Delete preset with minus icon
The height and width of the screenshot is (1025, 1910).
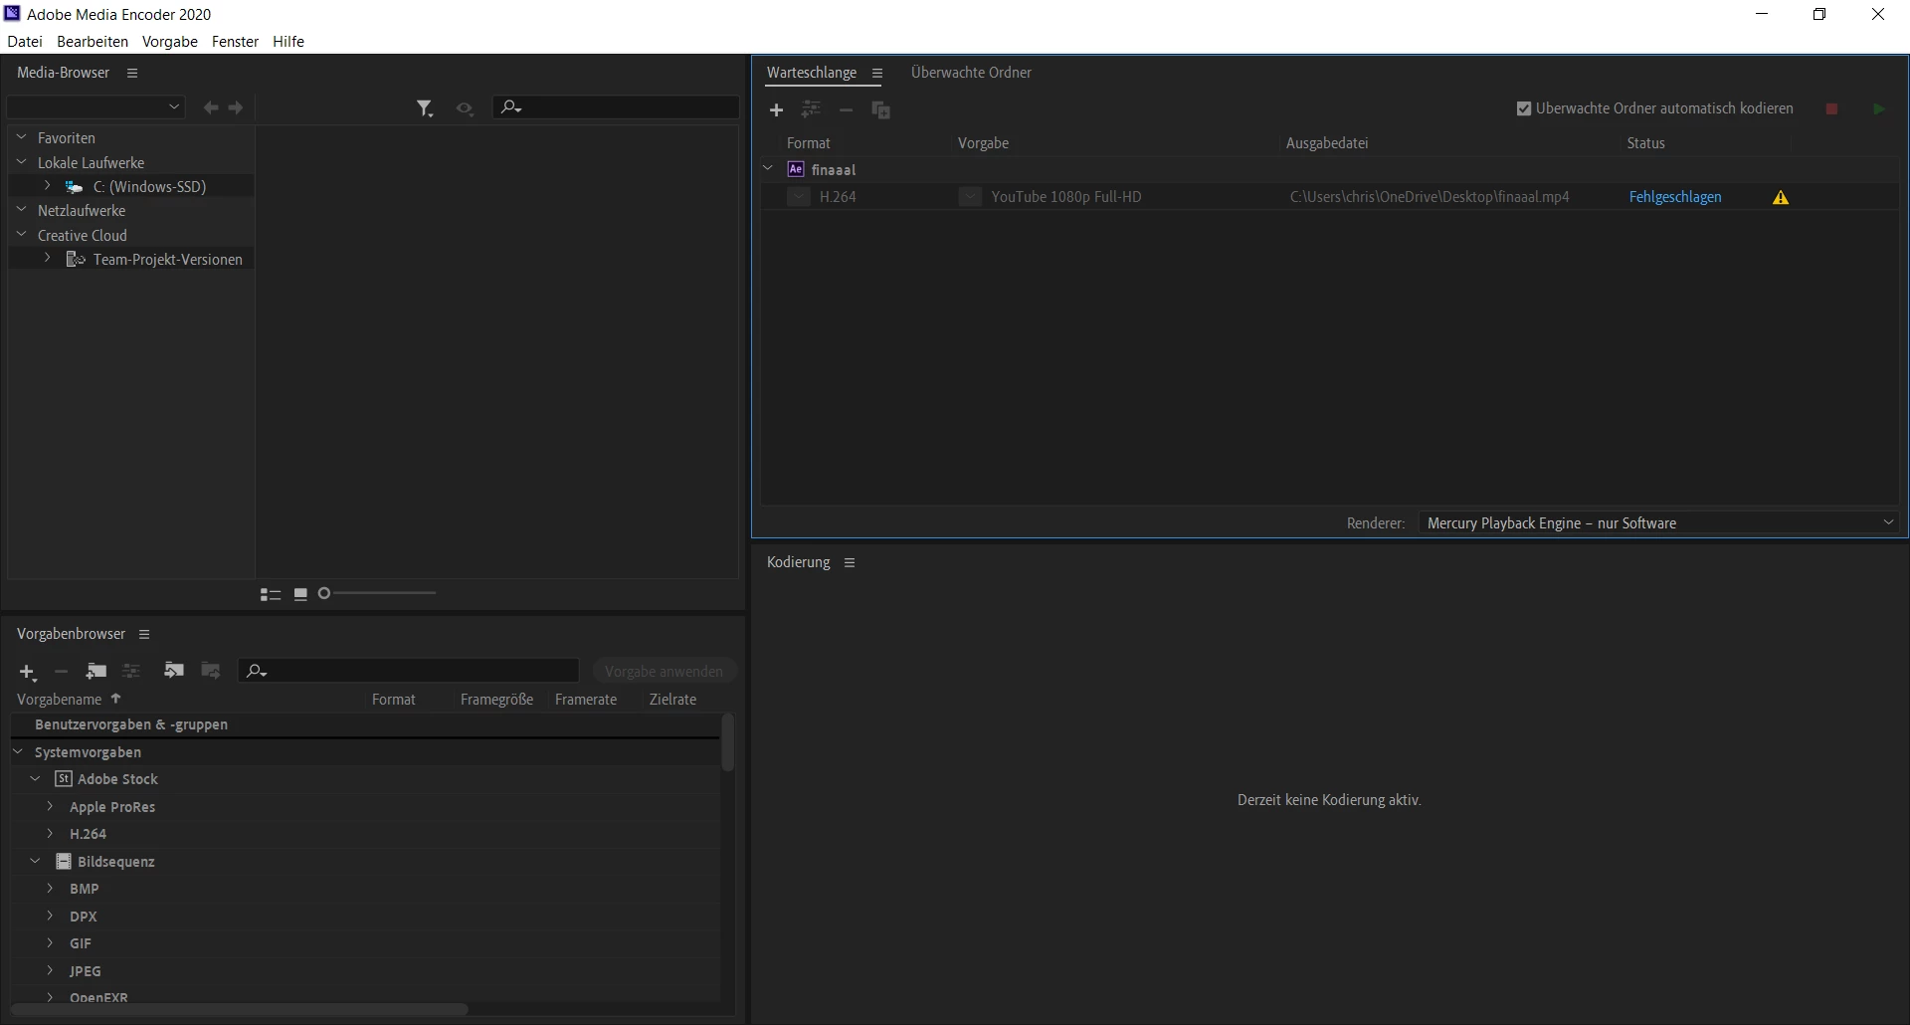(x=61, y=672)
